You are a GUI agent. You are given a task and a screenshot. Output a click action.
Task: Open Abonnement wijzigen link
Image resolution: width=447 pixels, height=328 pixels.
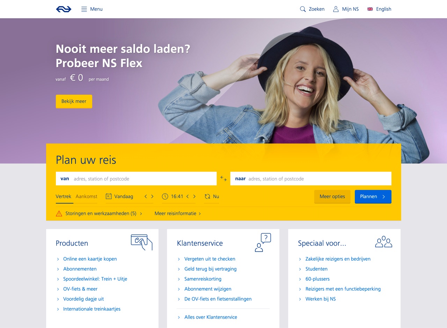pos(208,289)
